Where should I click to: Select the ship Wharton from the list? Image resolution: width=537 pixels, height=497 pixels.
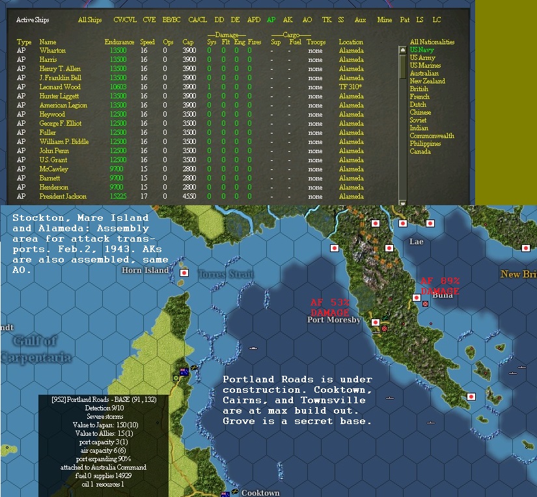point(52,50)
